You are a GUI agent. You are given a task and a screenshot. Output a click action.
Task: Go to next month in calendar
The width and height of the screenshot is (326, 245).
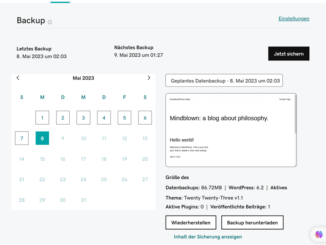[x=149, y=78]
